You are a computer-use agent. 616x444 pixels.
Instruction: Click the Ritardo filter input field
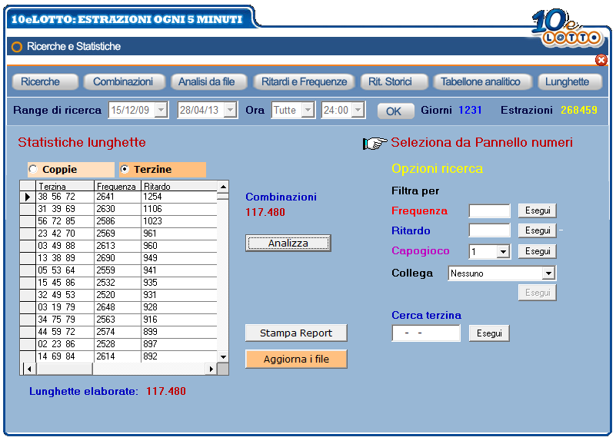click(490, 230)
